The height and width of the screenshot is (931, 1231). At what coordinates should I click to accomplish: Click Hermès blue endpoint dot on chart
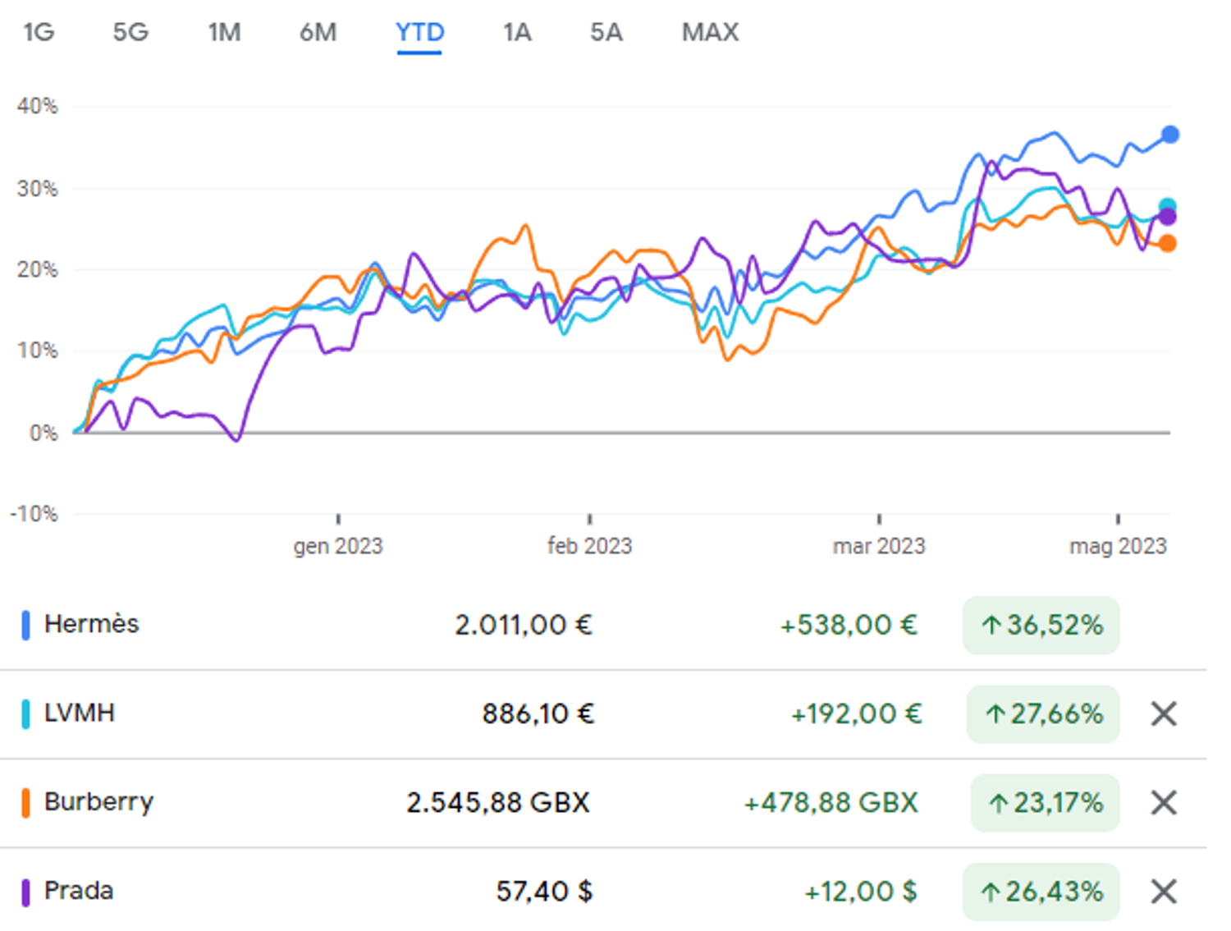point(1170,135)
